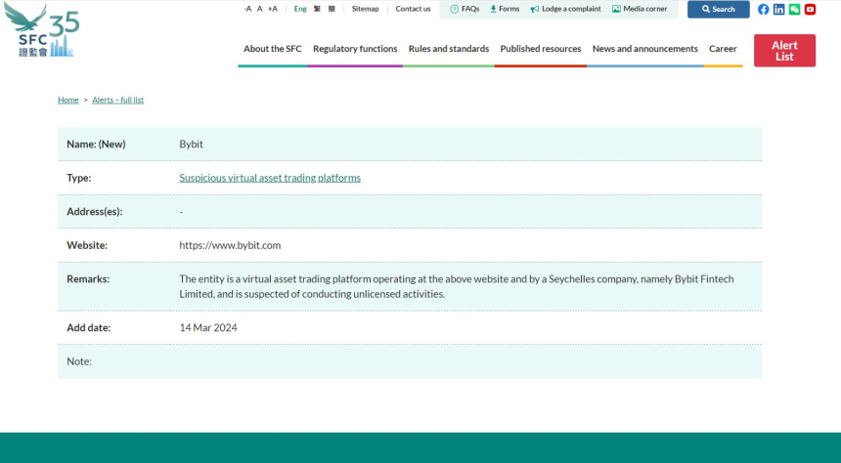841x463 pixels.
Task: Click Lodge a complaint megaphone link
Action: [x=565, y=9]
